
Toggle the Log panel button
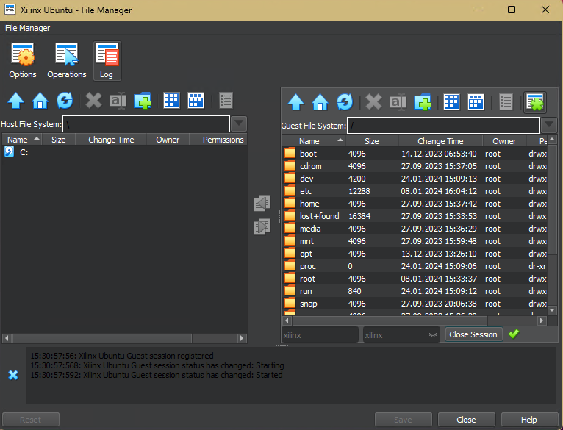[107, 61]
